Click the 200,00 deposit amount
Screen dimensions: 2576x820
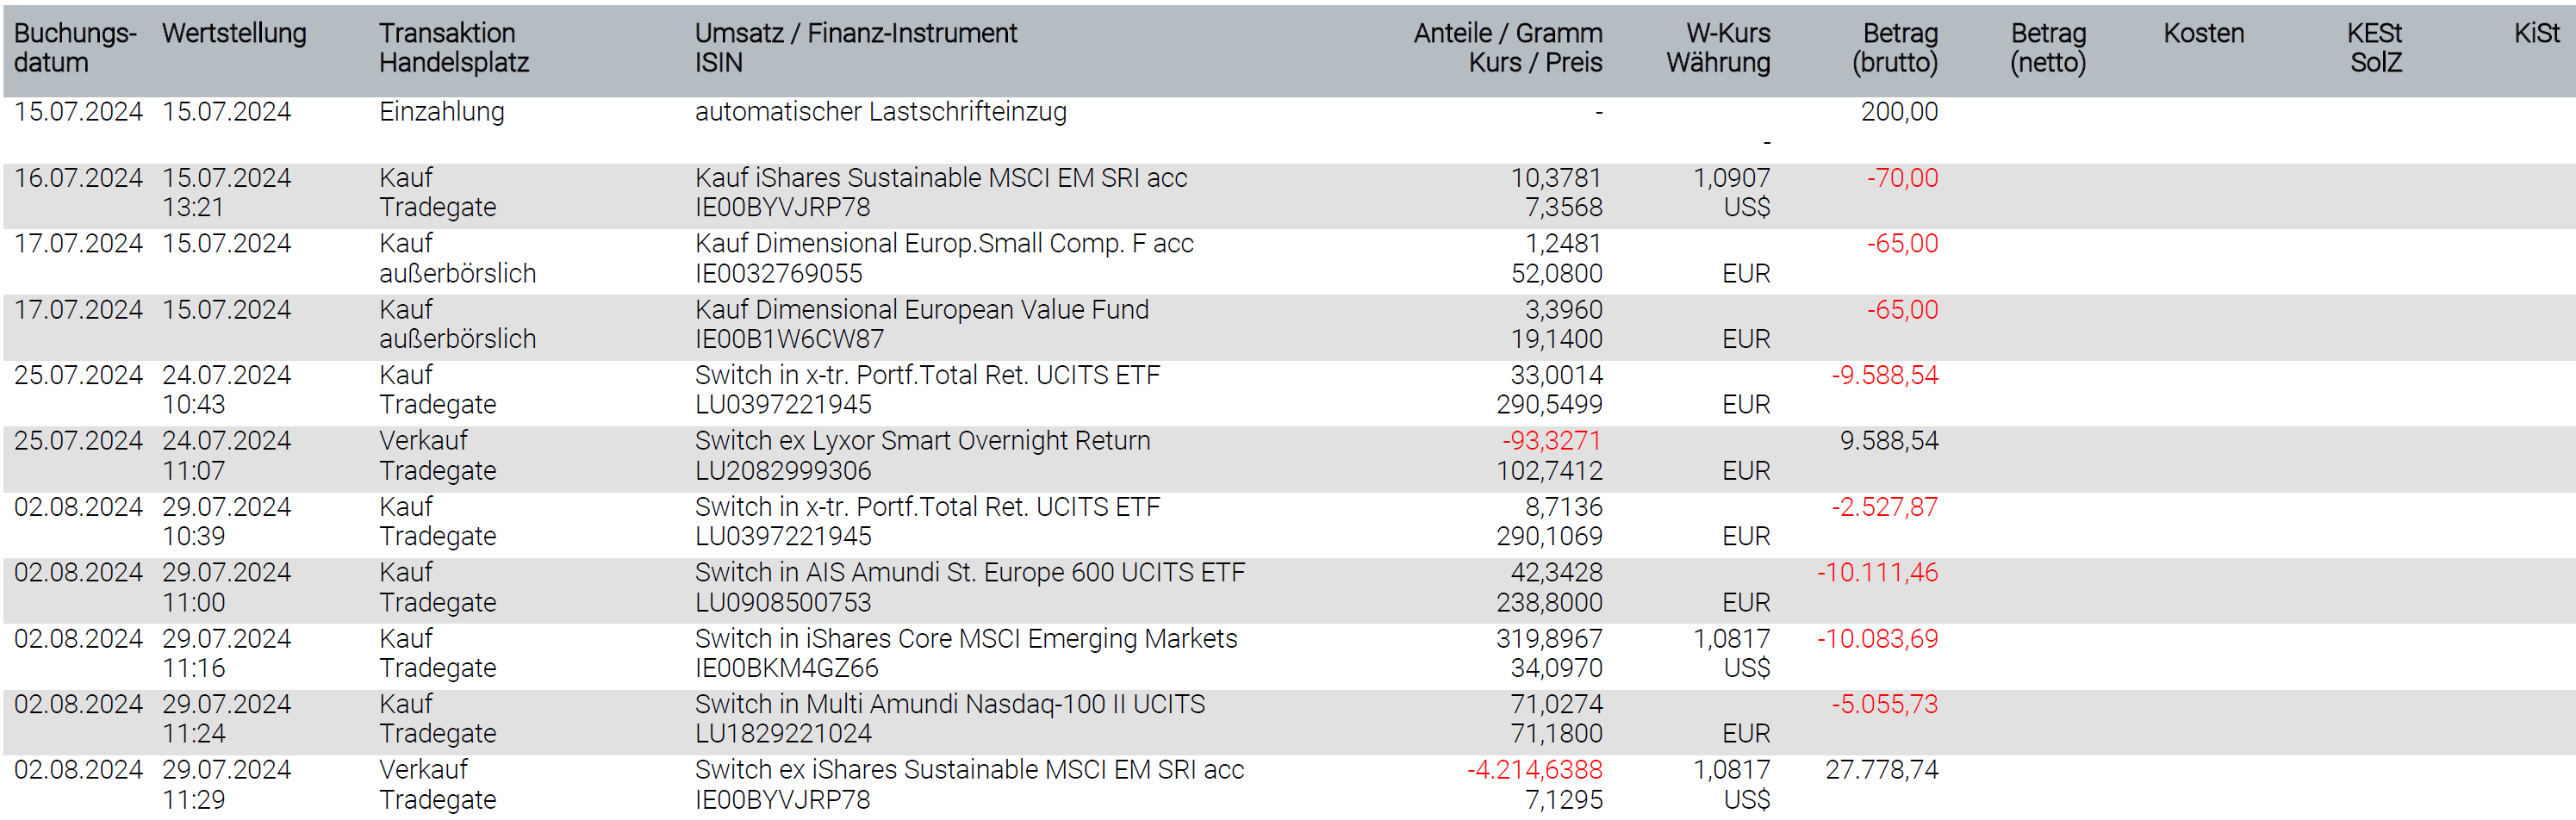(x=1898, y=112)
